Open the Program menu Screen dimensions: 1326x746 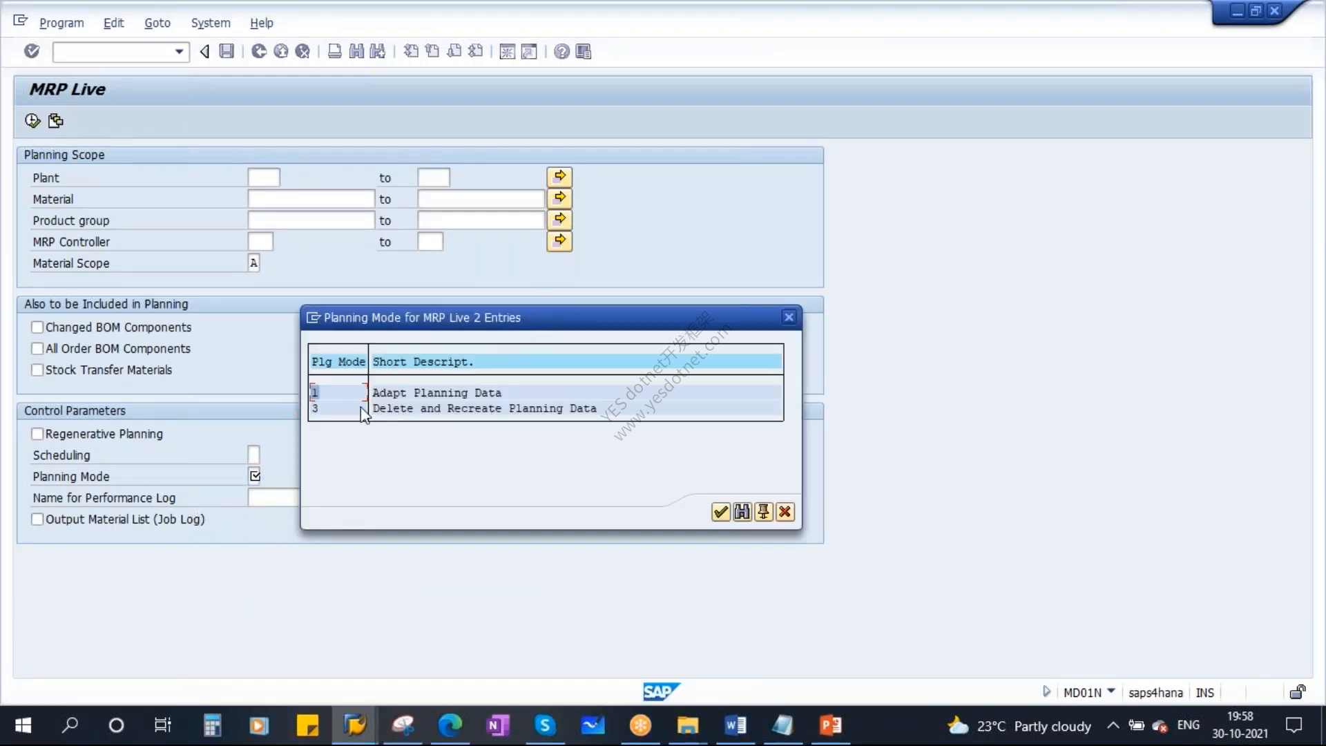tap(61, 23)
